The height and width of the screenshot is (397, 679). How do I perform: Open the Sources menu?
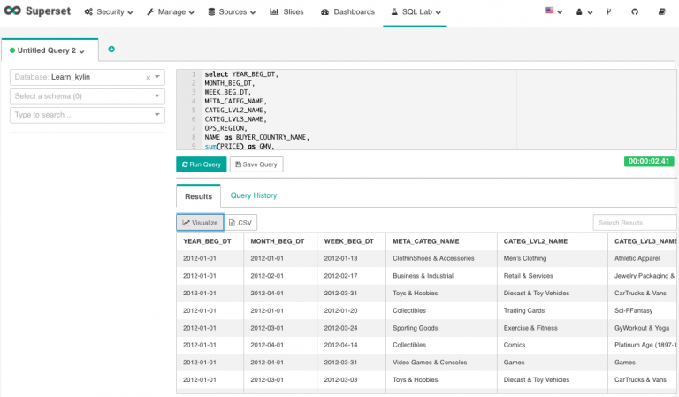(232, 12)
